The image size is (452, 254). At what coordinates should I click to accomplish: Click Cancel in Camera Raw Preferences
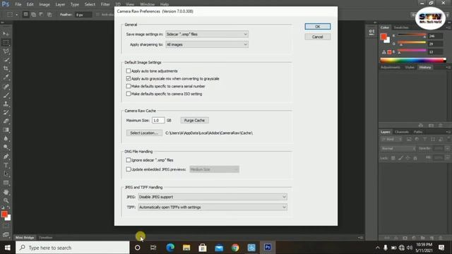(x=318, y=37)
